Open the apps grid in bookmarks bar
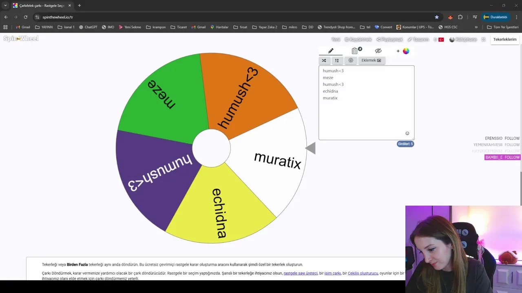 point(5,27)
